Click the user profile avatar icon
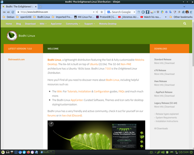The image size is (194, 155). [x=187, y=12]
